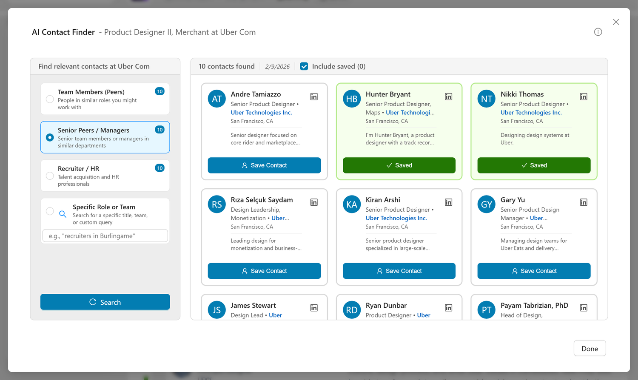Screen dimensions: 638x380
Task: Open Uber Technologi... link for Hunter Bryant
Action: [410, 113]
